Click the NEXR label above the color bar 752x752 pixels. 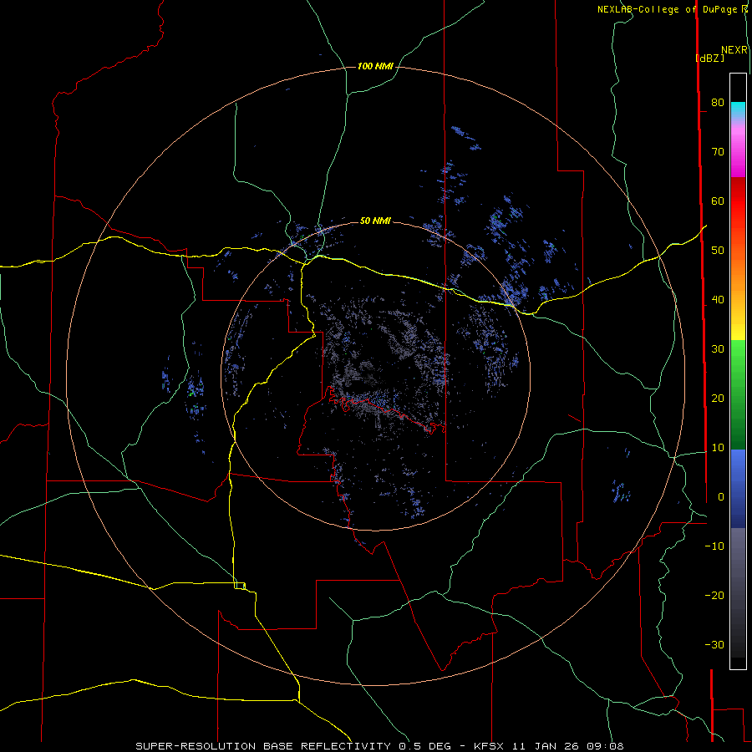[x=734, y=50]
